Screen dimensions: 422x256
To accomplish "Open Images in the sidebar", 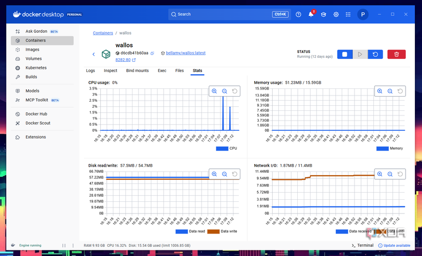I will click(x=42, y=50).
